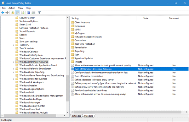Expand the Tablet PC tree node
189x122 pixels.
click(13, 45)
